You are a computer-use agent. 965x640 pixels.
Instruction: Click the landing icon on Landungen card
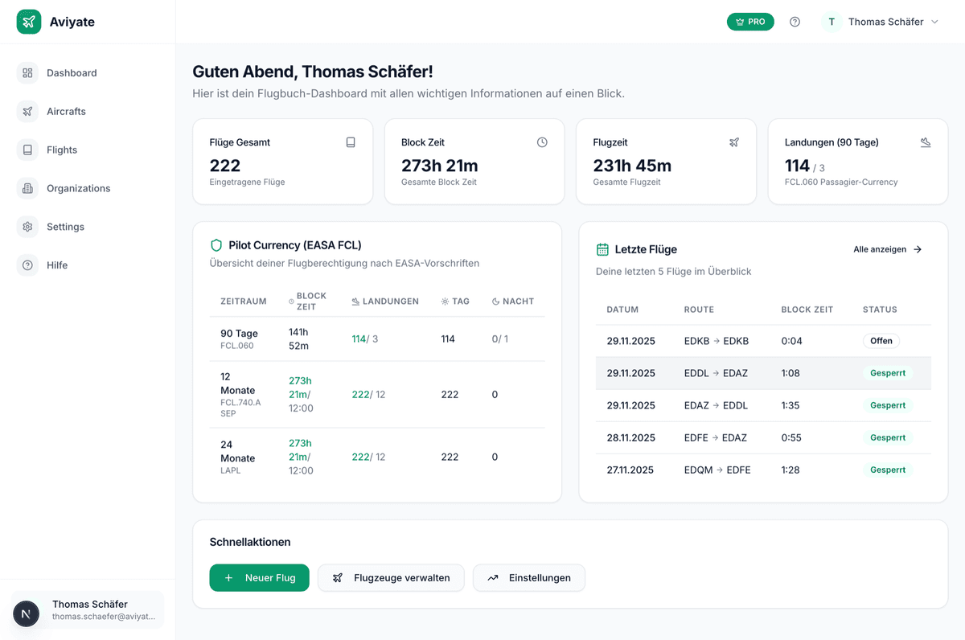(926, 142)
